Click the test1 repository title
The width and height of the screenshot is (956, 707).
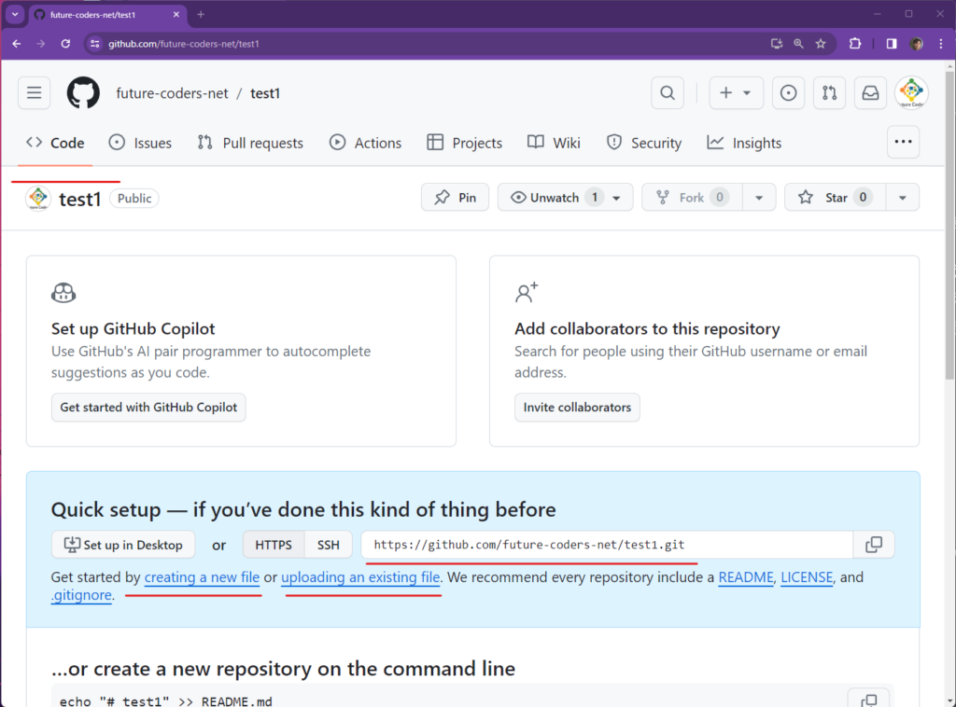tap(80, 199)
